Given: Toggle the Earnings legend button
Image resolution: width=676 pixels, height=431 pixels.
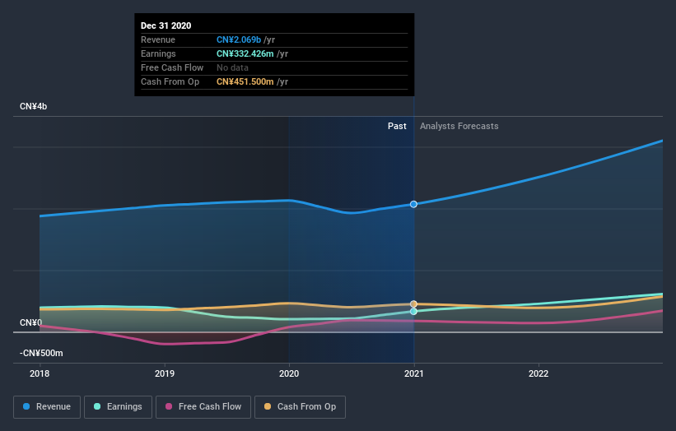Looking at the screenshot, I should tap(118, 407).
